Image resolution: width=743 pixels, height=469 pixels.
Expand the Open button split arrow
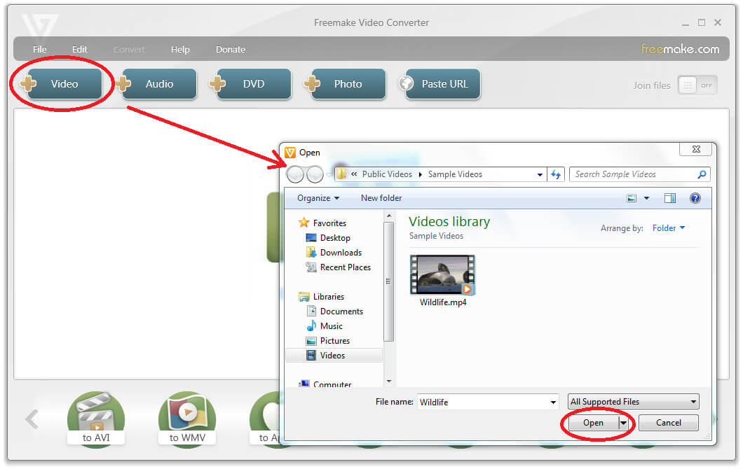click(624, 423)
